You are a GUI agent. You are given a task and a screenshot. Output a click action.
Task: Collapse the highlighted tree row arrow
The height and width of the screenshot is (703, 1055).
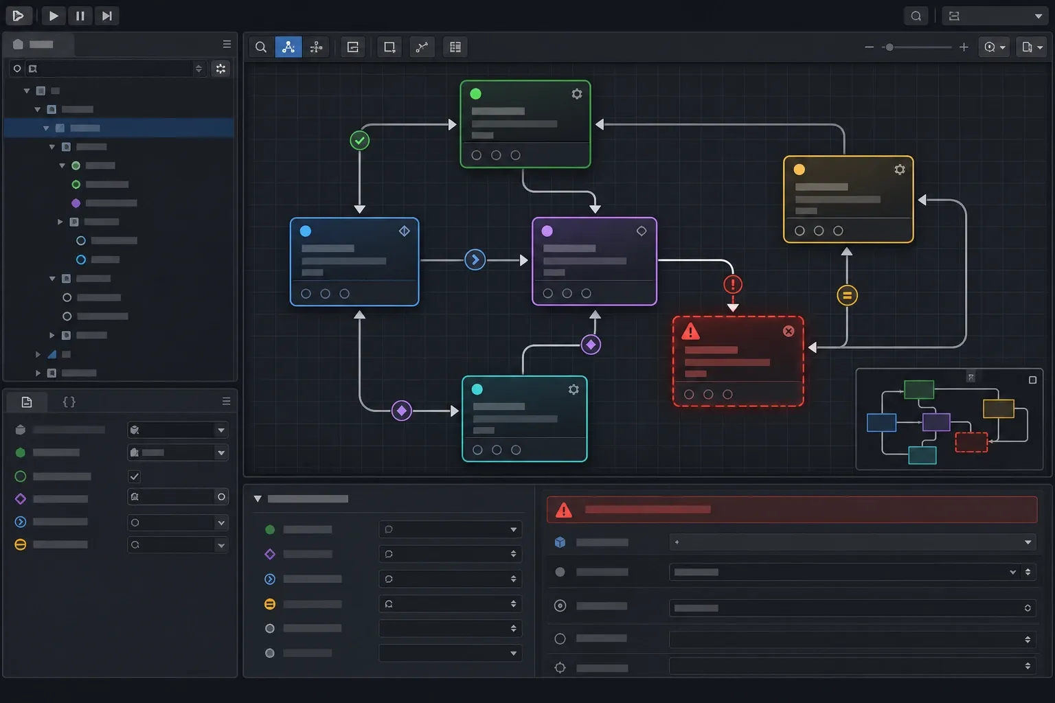[46, 128]
